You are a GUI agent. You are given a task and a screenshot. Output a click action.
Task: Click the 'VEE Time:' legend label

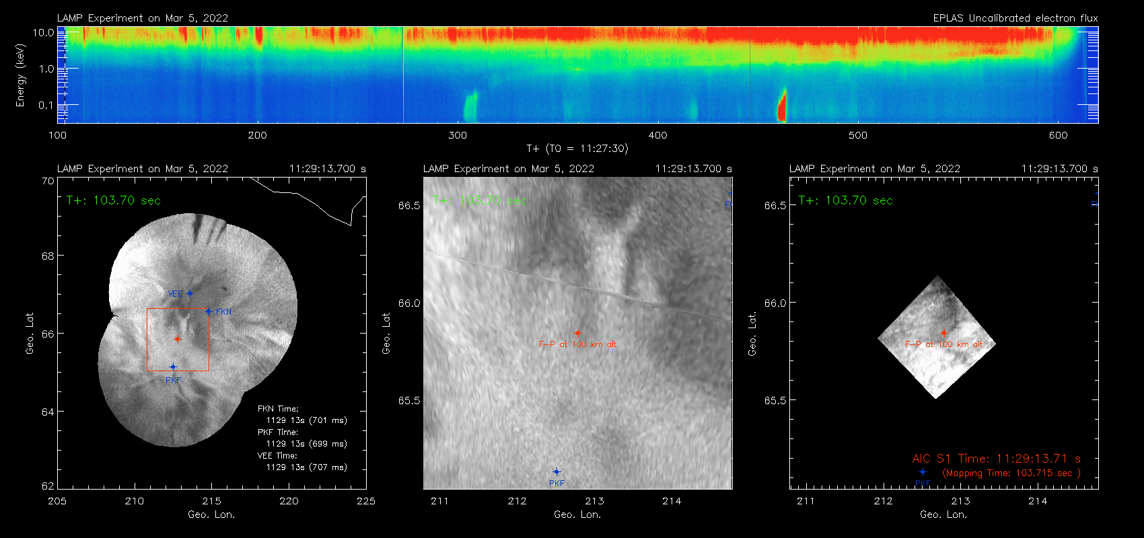(x=277, y=456)
